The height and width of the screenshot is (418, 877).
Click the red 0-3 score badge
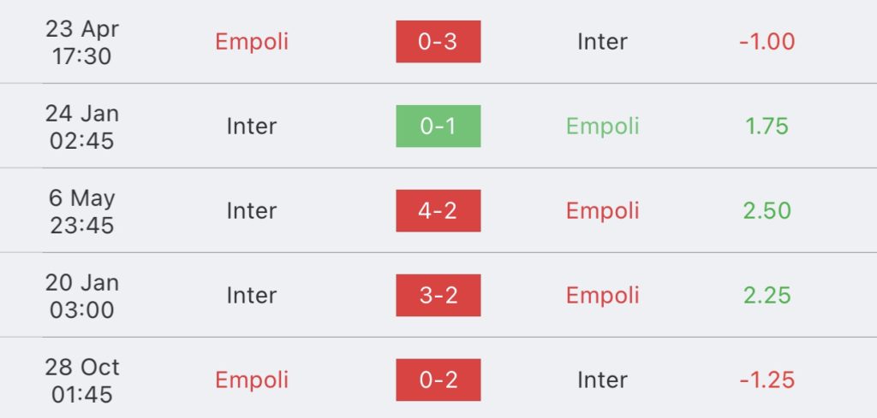tap(438, 42)
